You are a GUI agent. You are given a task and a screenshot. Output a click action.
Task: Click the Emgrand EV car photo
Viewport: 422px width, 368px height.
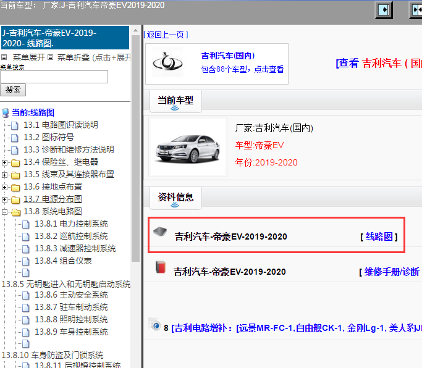188,148
